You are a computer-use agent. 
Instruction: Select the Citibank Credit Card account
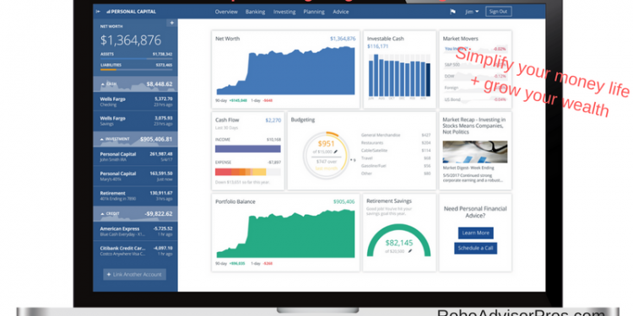click(x=135, y=251)
